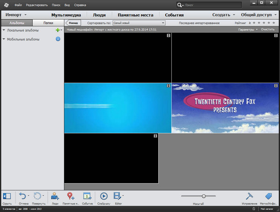Viewport: 280px width, 212px height.
Task: Click the green plus to add local album
Action: [x=57, y=30]
